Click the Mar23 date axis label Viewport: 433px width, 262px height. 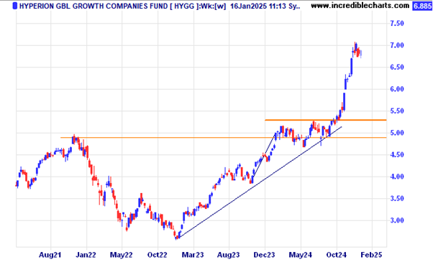(193, 255)
